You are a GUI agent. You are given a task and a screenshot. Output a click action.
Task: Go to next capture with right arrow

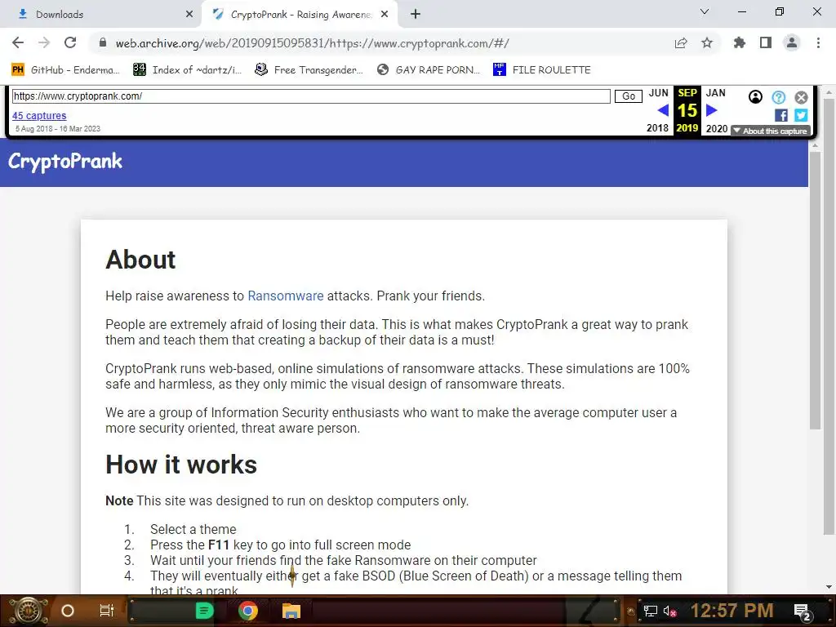click(x=712, y=110)
